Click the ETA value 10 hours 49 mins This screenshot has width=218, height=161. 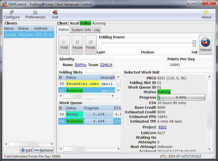(171, 103)
